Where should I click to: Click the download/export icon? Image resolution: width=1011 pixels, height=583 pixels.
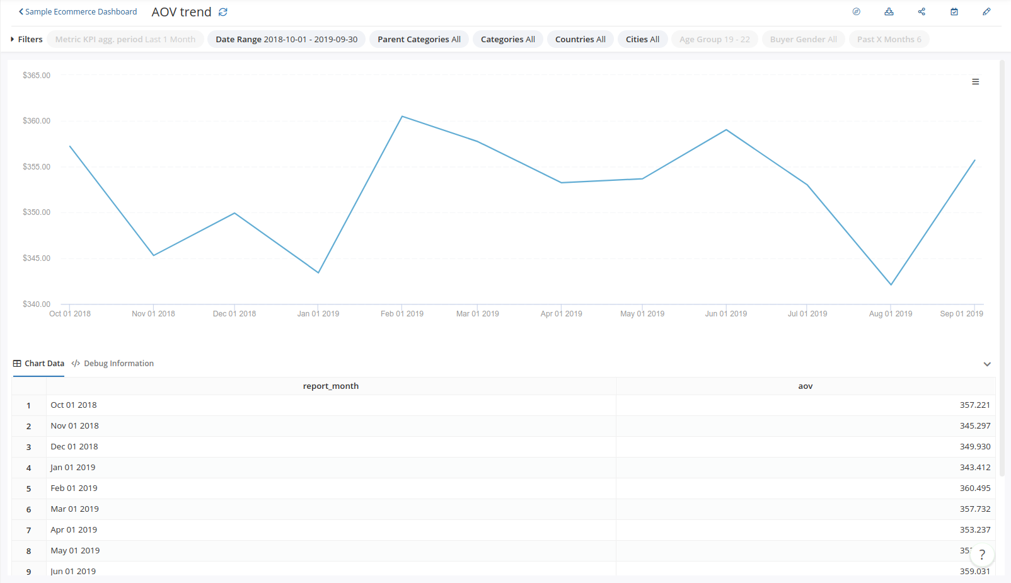tap(889, 12)
